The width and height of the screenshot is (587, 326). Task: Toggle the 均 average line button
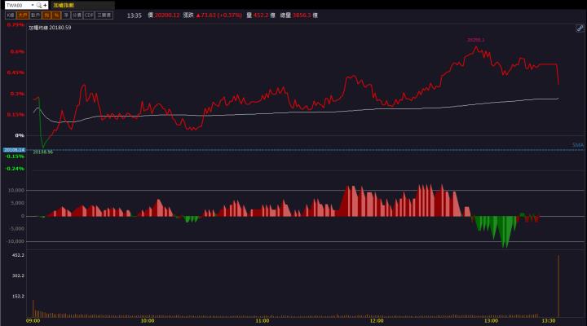point(46,15)
